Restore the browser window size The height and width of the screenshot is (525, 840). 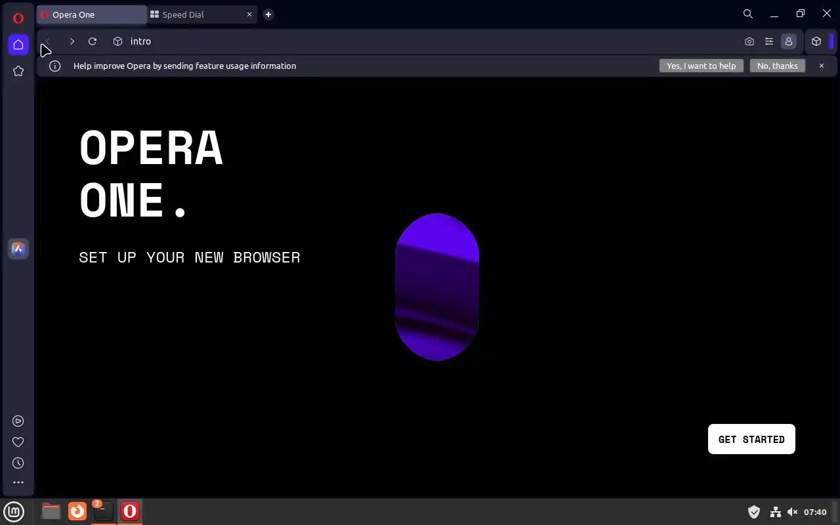(x=801, y=14)
